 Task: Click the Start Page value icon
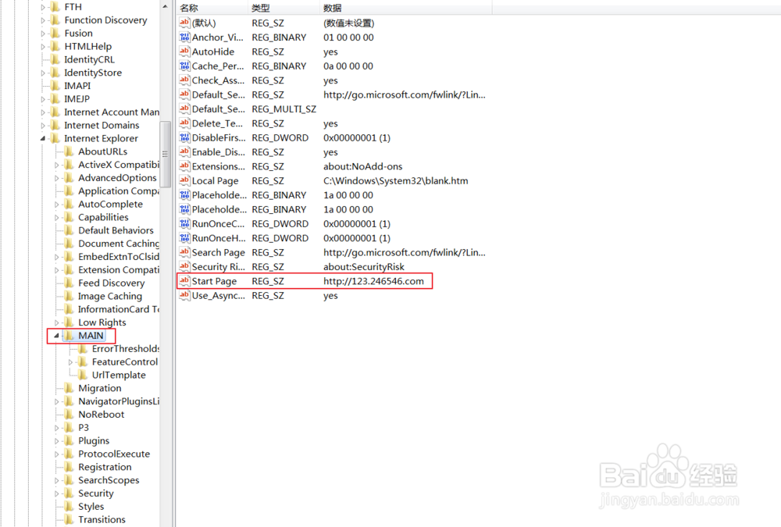click(184, 281)
